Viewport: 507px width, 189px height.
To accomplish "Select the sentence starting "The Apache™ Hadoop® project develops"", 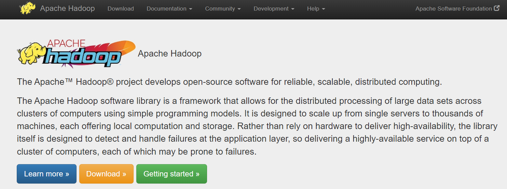I will 230,82.
